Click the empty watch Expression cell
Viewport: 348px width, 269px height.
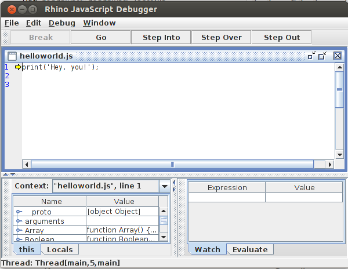[x=227, y=197]
